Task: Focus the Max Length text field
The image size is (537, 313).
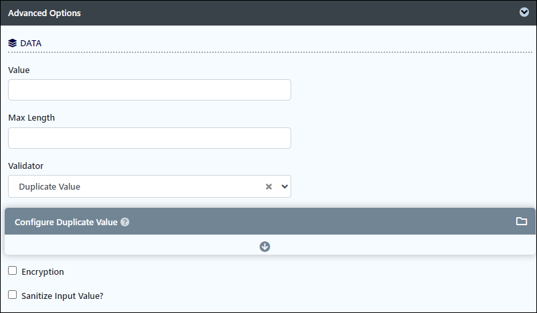Action: point(150,138)
